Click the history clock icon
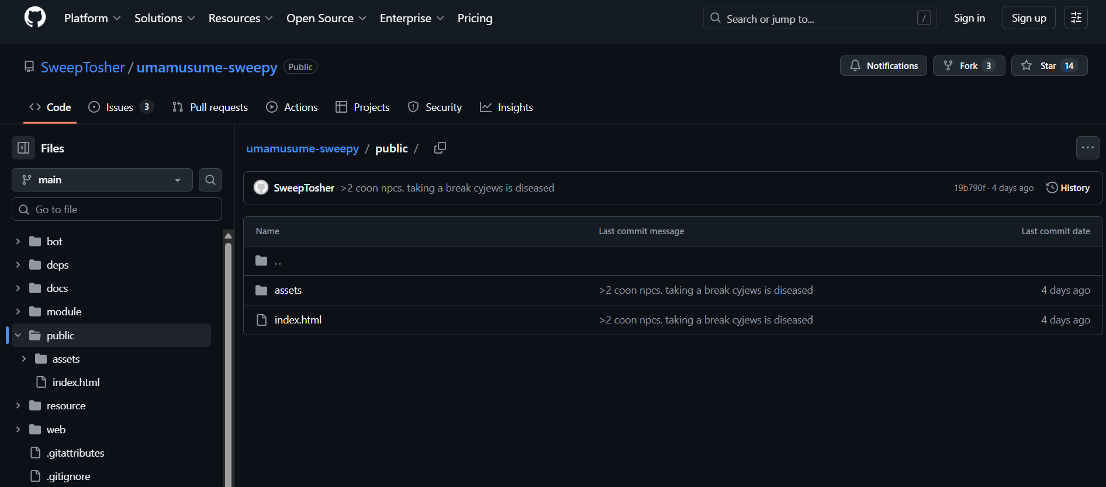Image resolution: width=1106 pixels, height=487 pixels. [1052, 187]
